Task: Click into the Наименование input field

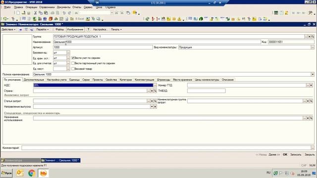Action: (x=157, y=42)
